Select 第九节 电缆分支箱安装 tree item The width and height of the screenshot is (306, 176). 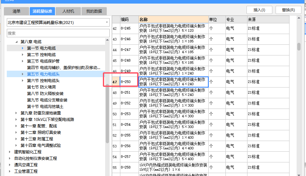point(47,100)
